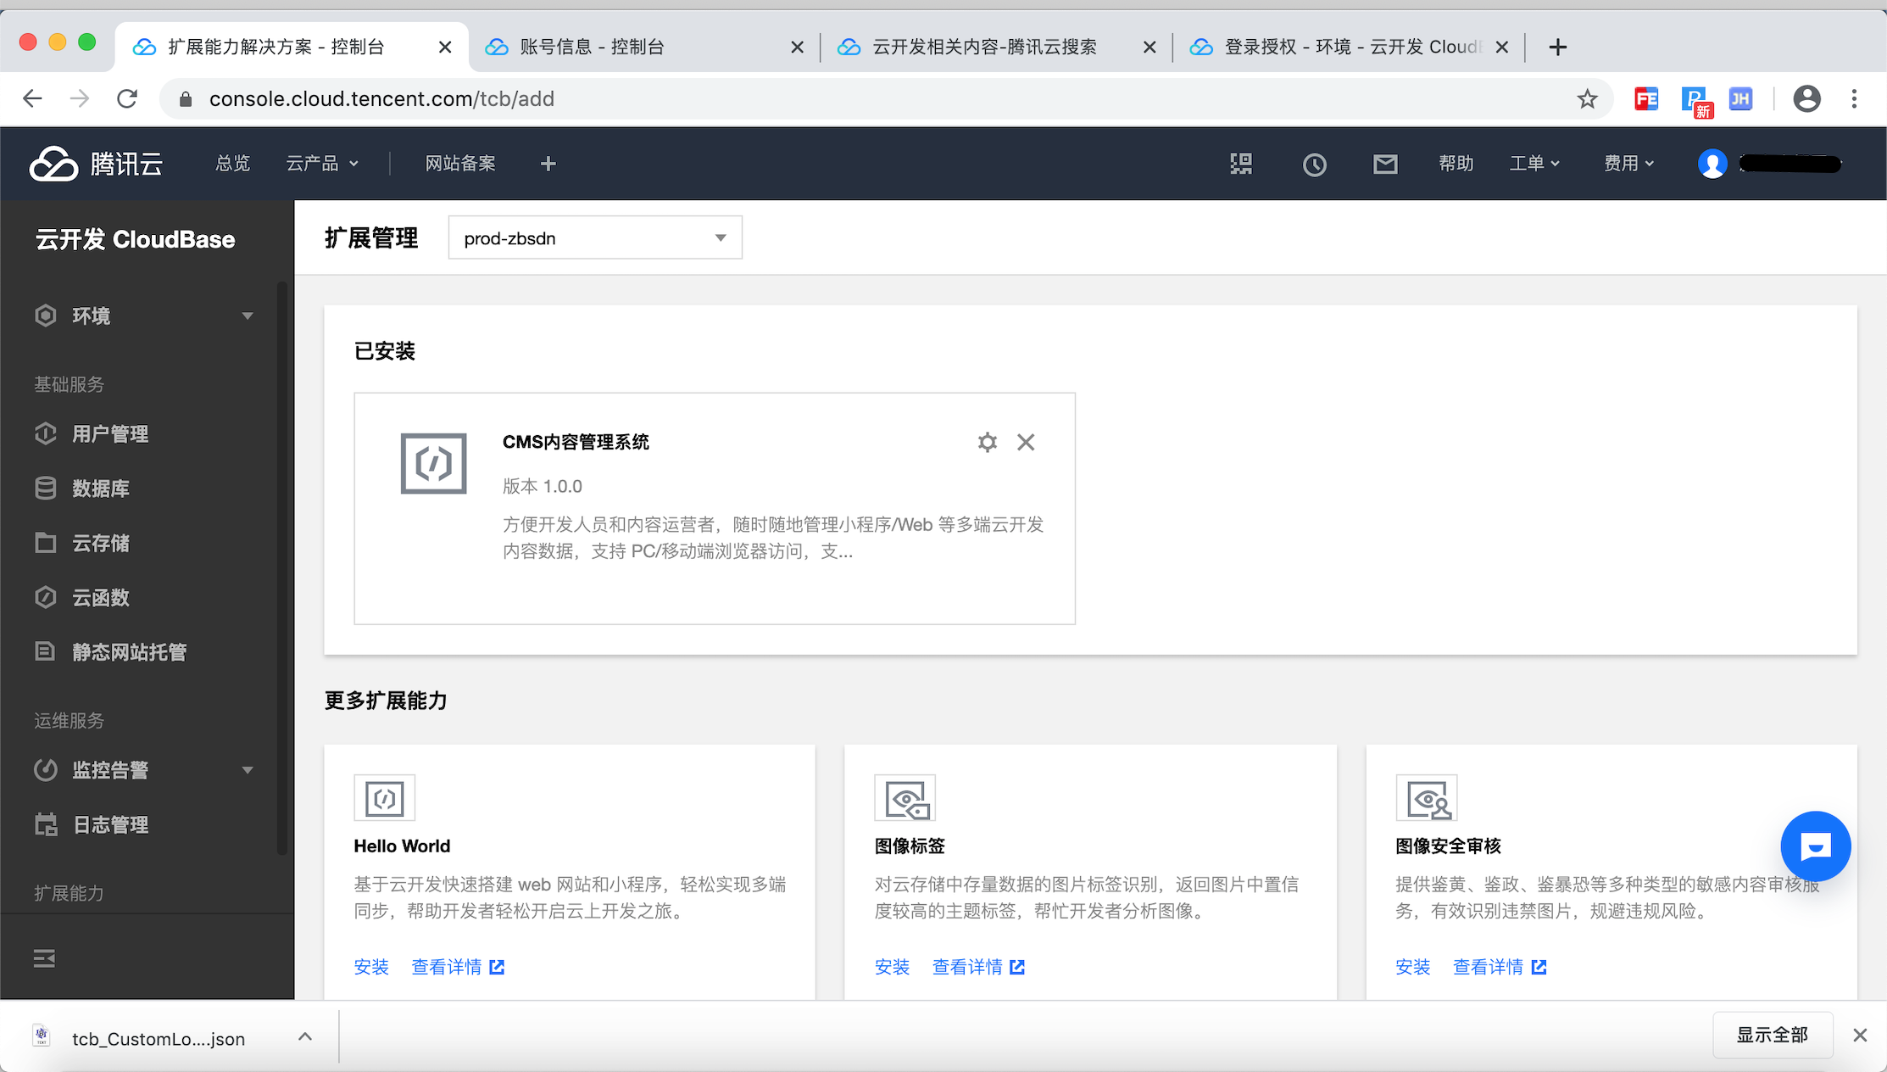
Task: Open the 云产品 dropdown menu
Action: coord(322,164)
